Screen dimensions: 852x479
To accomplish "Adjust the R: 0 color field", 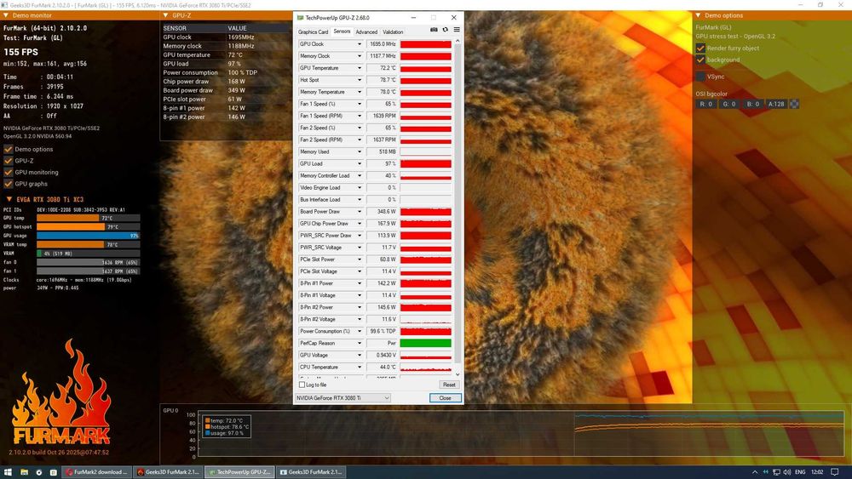I will click(x=705, y=104).
